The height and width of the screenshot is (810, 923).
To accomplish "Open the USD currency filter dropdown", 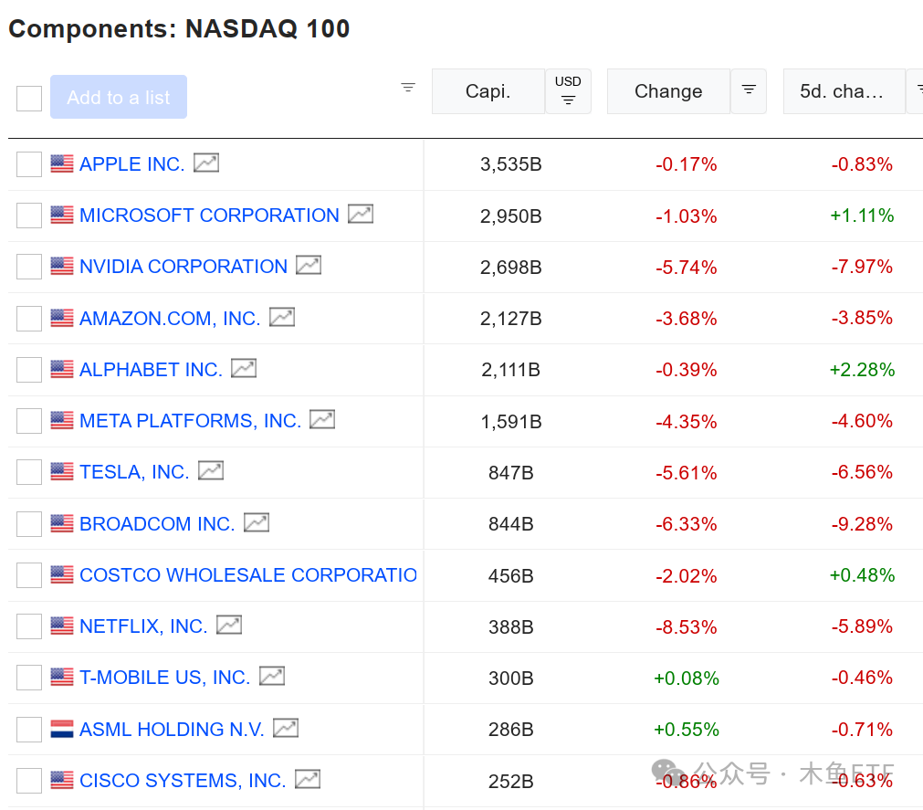I will pyautogui.click(x=568, y=91).
